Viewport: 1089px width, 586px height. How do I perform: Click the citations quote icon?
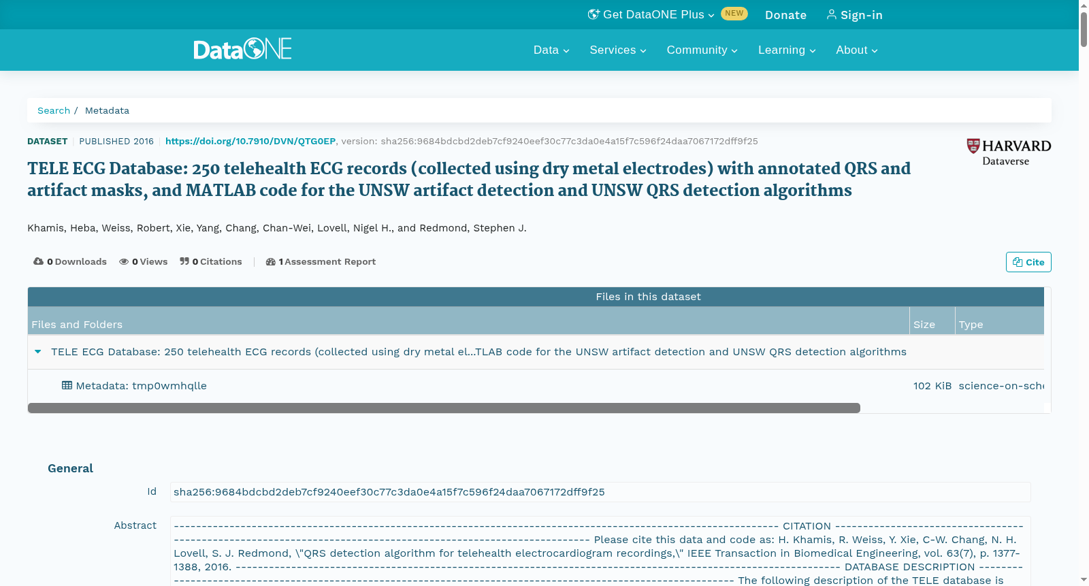(x=184, y=261)
